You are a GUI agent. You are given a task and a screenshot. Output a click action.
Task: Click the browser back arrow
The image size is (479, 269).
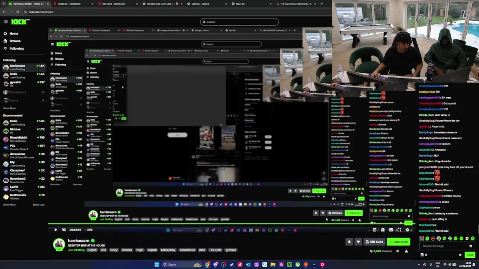(4, 12)
